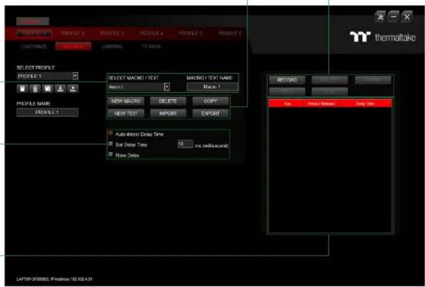Close the Thermaltake software window
Image resolution: width=425 pixels, height=287 pixels.
(x=407, y=17)
